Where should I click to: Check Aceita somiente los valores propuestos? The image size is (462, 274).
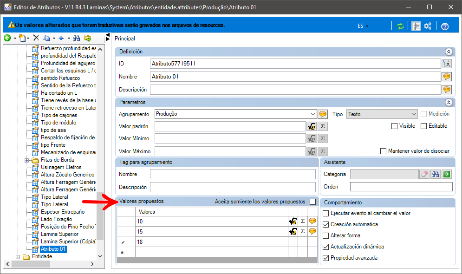pyautogui.click(x=312, y=202)
